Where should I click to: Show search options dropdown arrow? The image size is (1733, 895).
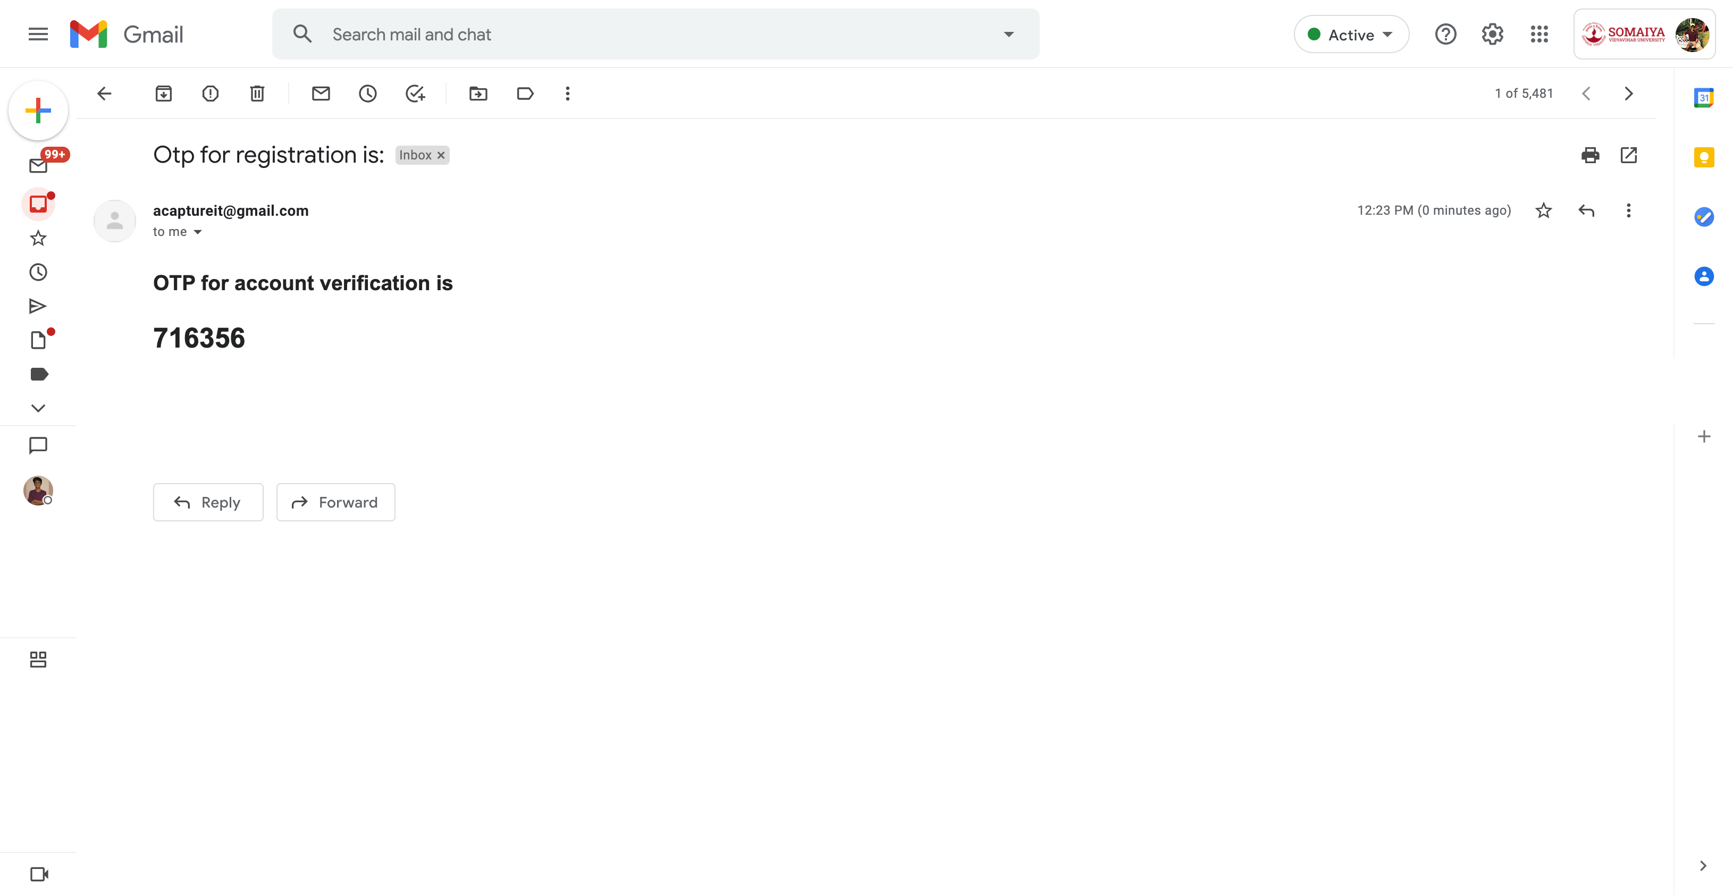point(1008,35)
